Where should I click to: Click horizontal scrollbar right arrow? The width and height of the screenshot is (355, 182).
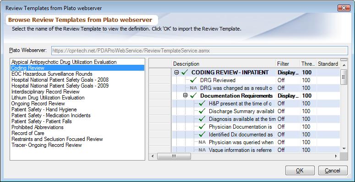pyautogui.click(x=336, y=156)
